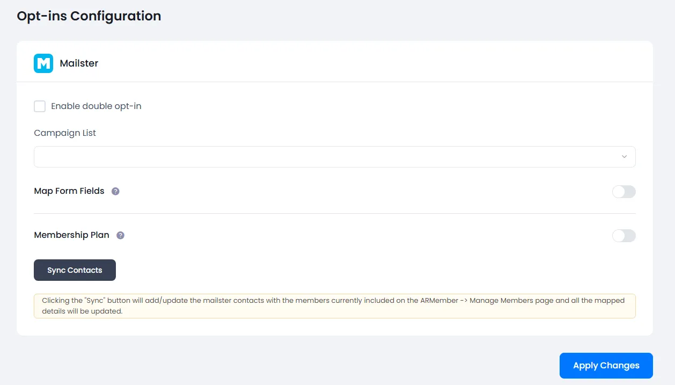Enable the Membership Plan toggle
675x385 pixels.
(x=623, y=236)
